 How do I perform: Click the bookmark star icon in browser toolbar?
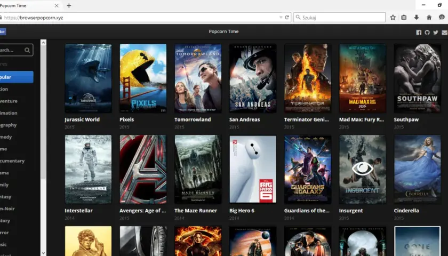[x=393, y=18]
